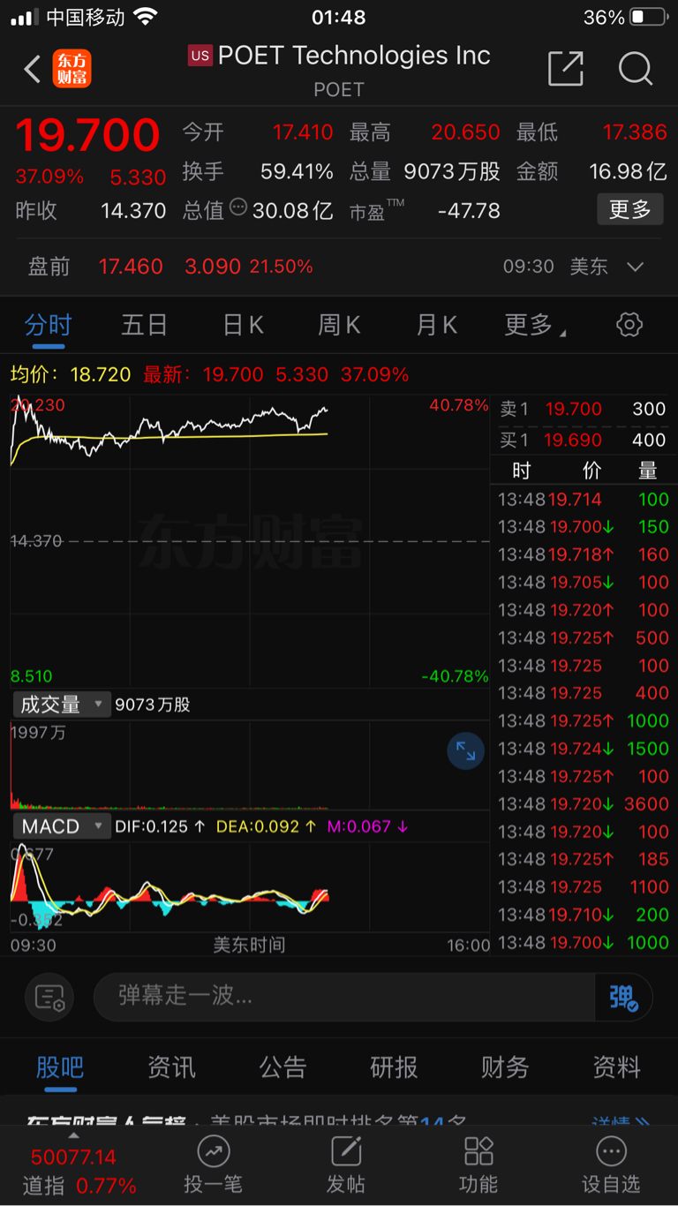Tap the 19.725 trade with 1100 volume
Viewport: 678px width, 1206px height.
coord(583,886)
